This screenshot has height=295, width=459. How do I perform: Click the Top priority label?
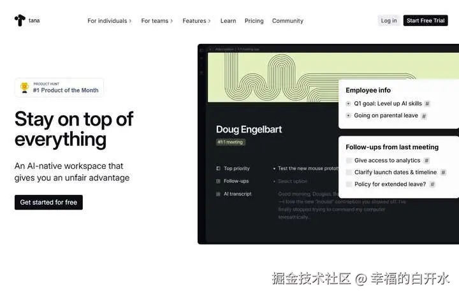point(237,168)
